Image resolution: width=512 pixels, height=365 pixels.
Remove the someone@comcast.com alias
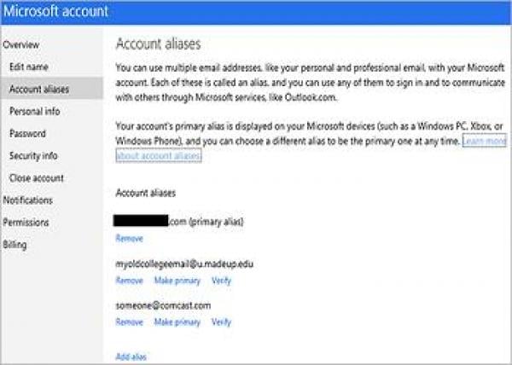(129, 322)
